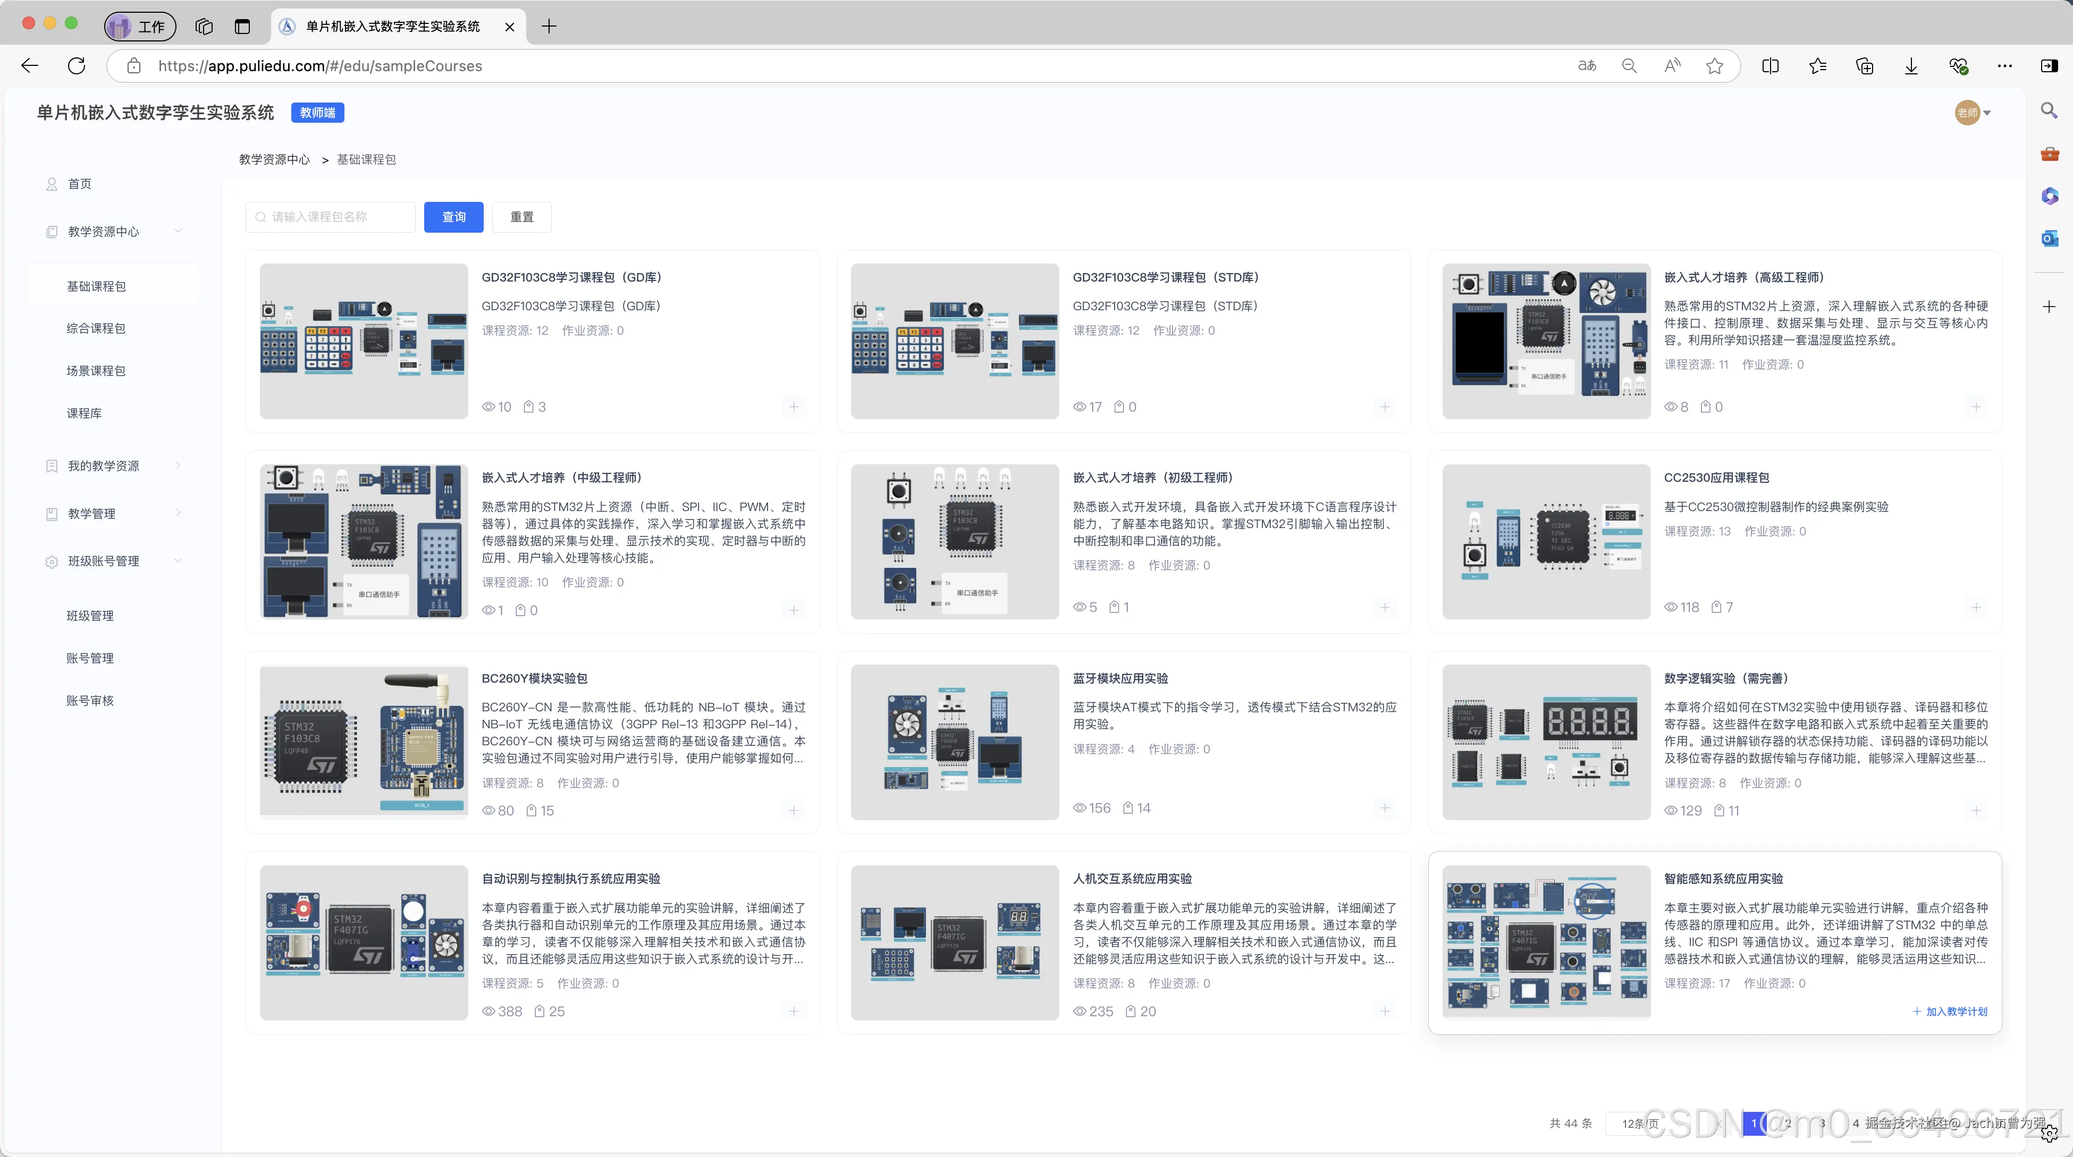The image size is (2073, 1157).
Task: Open the read aloud icon
Action: (1672, 66)
